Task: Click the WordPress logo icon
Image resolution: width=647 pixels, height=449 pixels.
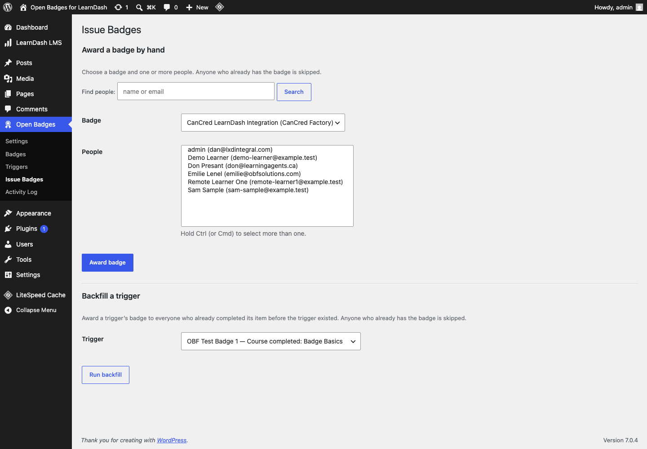Action: (x=8, y=7)
